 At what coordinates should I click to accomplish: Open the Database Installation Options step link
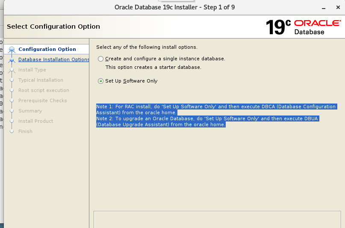54,59
